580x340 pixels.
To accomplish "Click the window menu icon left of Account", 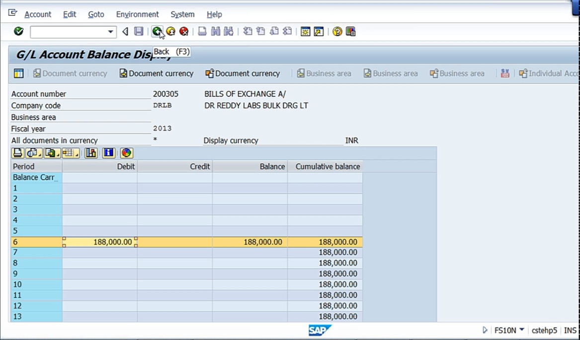I will 12,13.
